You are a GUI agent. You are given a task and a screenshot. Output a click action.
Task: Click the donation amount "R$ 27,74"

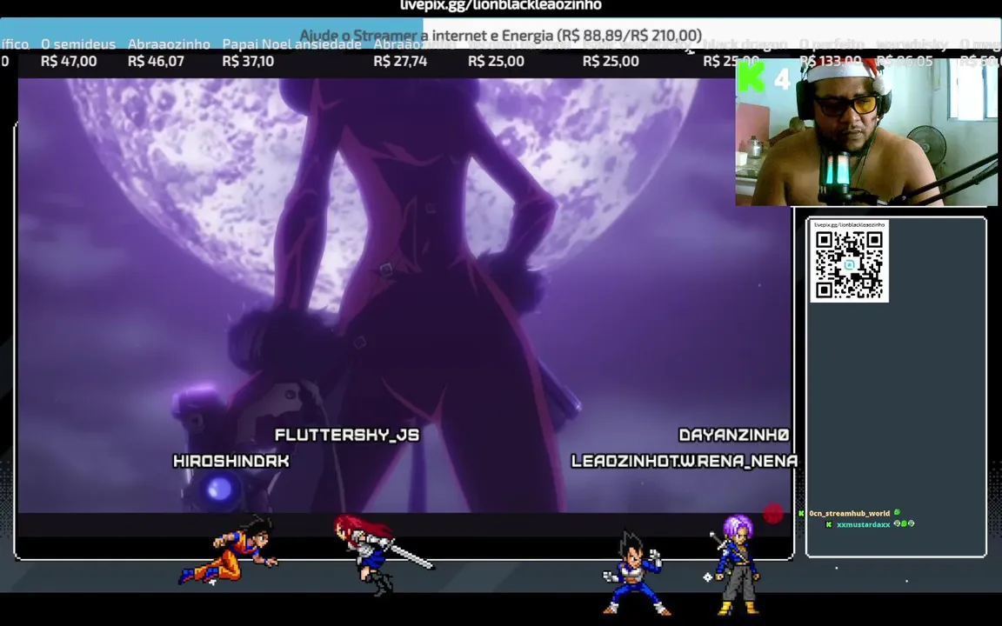pos(400,62)
